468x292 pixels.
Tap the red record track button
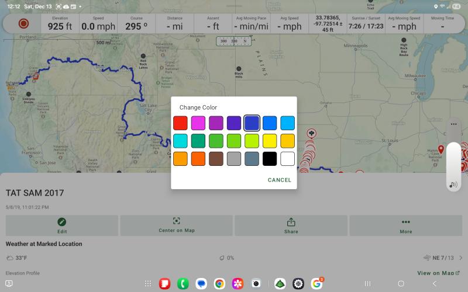tap(23, 23)
